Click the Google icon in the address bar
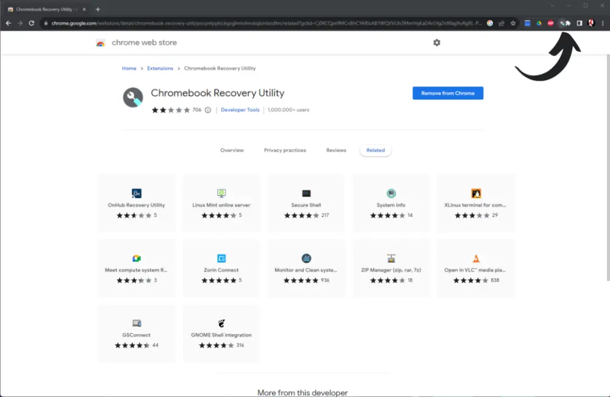This screenshot has height=397, width=610. coord(490,23)
